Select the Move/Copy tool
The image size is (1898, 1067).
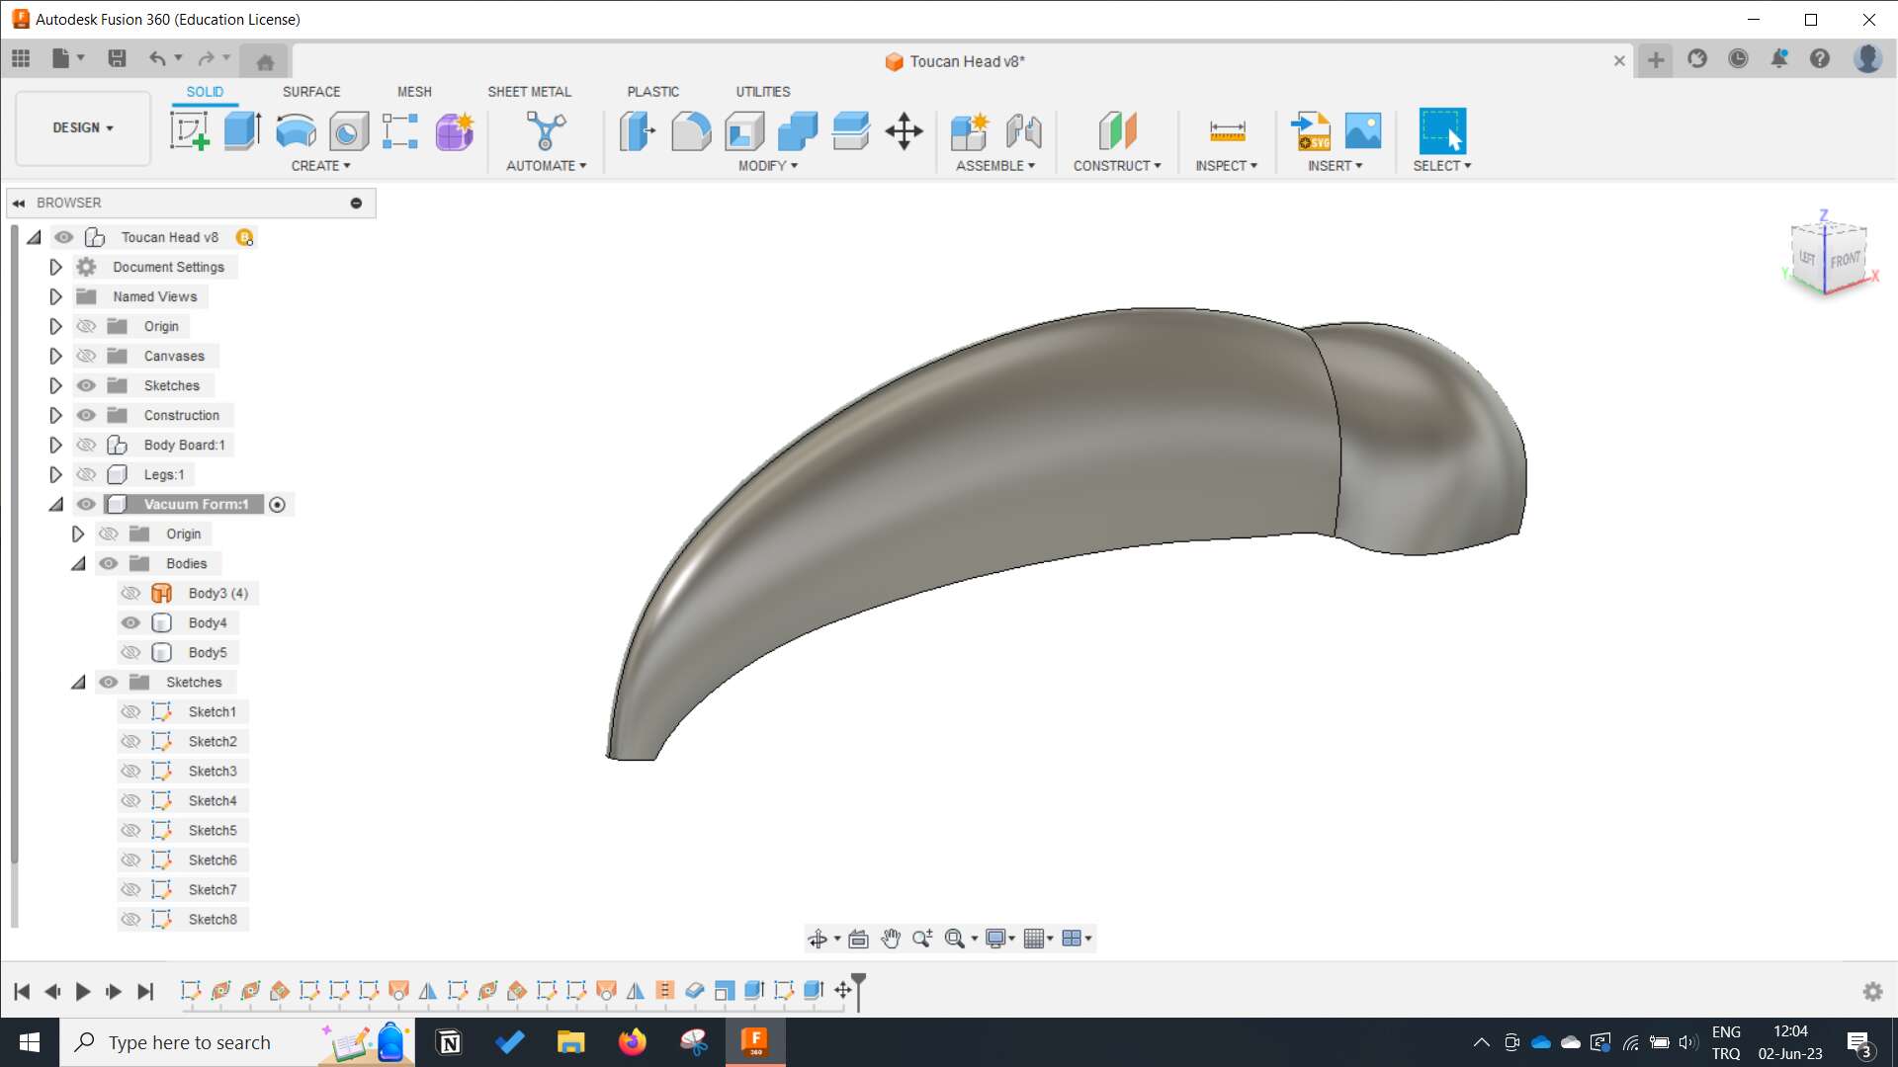[x=904, y=130]
